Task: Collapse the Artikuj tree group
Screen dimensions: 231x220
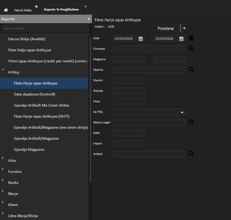Action: 3,70
